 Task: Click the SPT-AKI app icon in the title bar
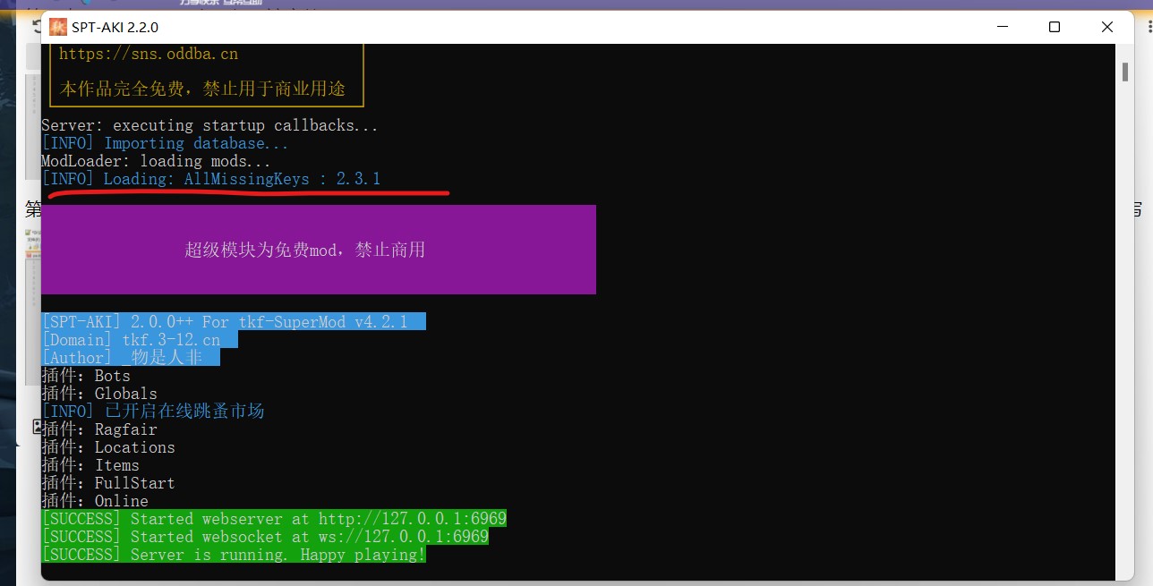click(x=57, y=27)
